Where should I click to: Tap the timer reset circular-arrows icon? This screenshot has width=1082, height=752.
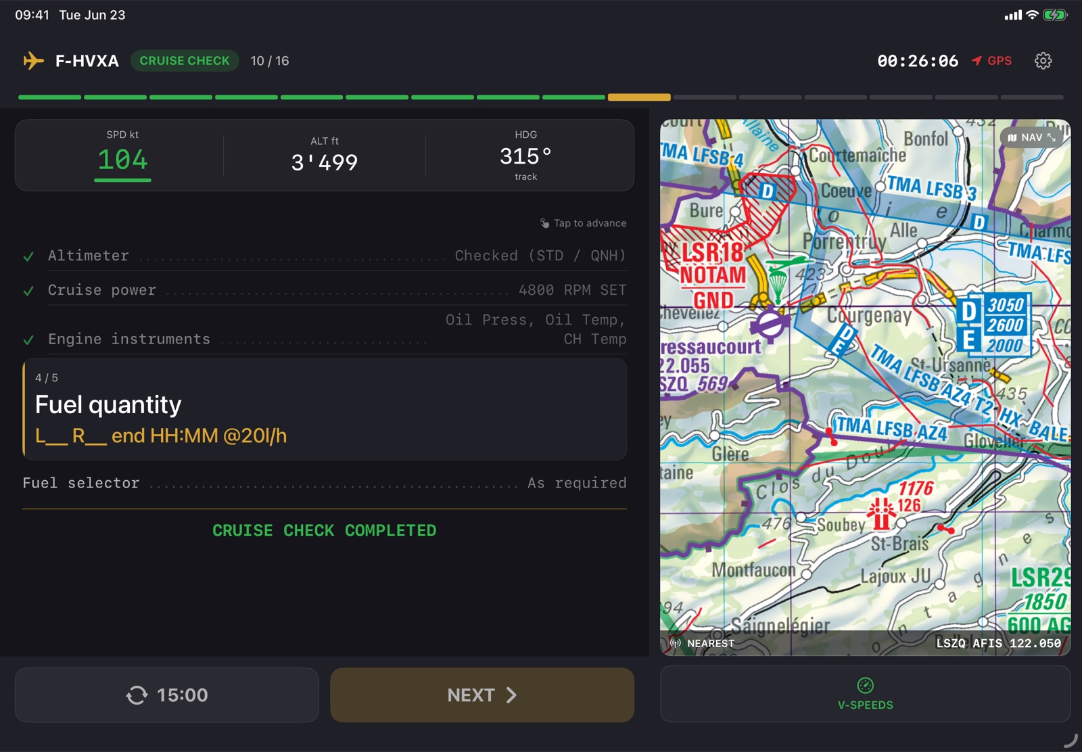coord(137,695)
